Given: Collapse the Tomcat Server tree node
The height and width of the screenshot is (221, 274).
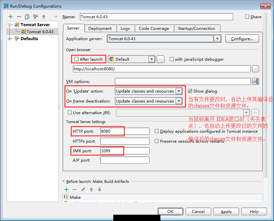Looking at the screenshot, I should [x=9, y=25].
